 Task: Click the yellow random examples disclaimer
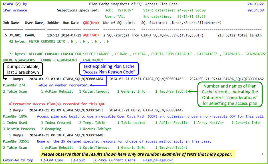(x=137, y=154)
